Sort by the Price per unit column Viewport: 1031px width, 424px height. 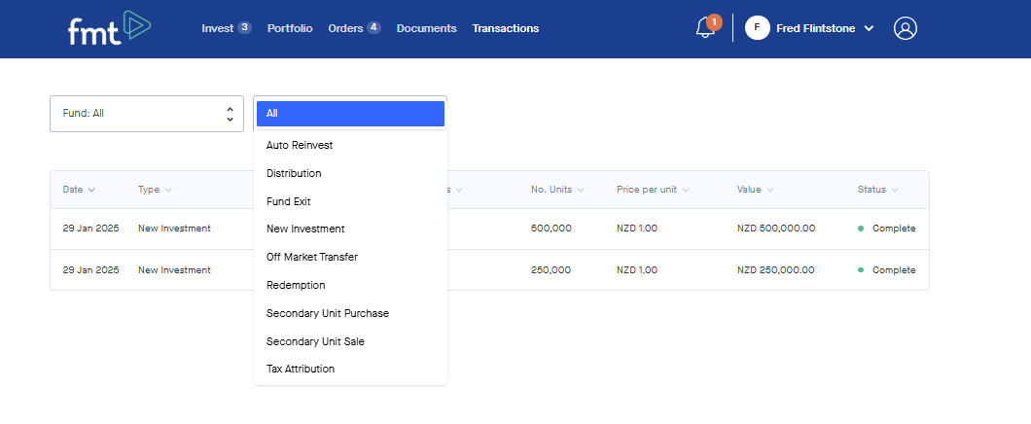coord(653,190)
